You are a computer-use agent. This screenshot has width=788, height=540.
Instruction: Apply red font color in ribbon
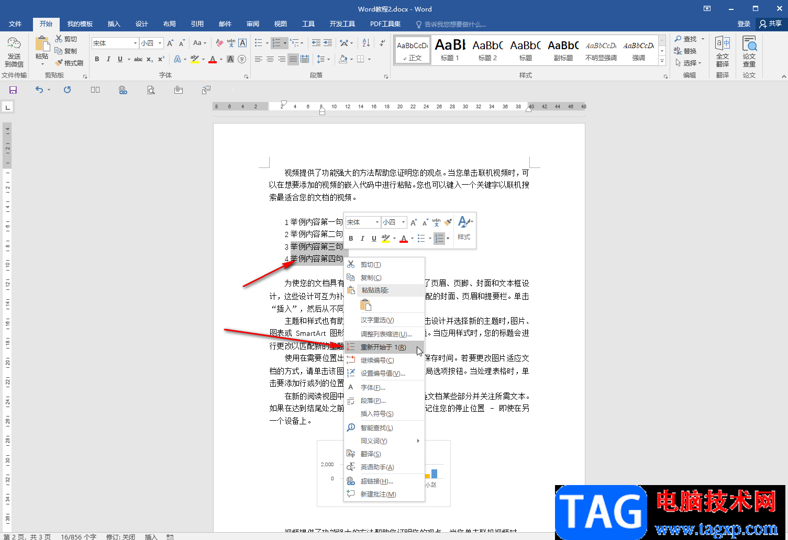coord(213,59)
